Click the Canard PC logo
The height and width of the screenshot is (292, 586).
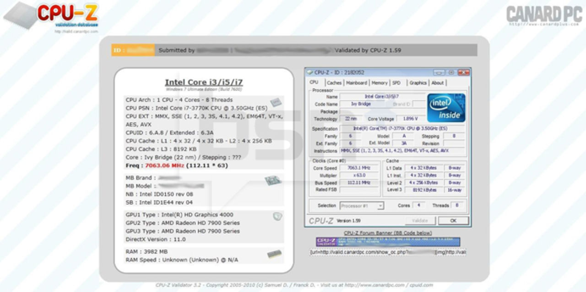(544, 16)
